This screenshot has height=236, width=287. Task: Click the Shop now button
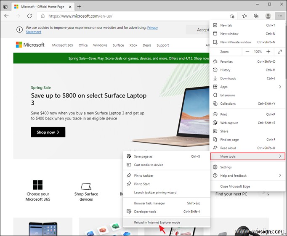[x=48, y=132]
